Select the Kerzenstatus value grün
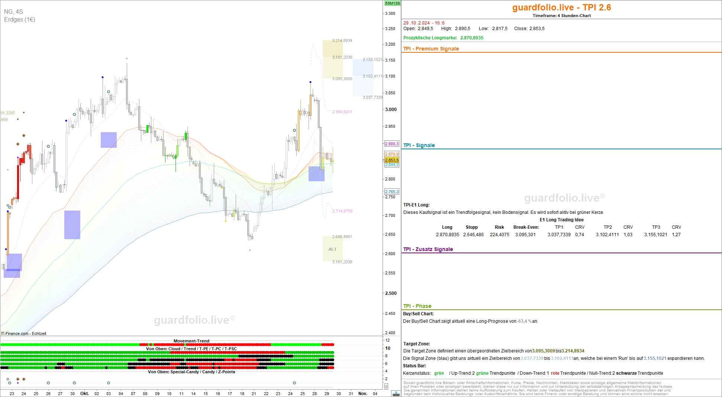Screen dimensions: 722x397 click(x=439, y=373)
